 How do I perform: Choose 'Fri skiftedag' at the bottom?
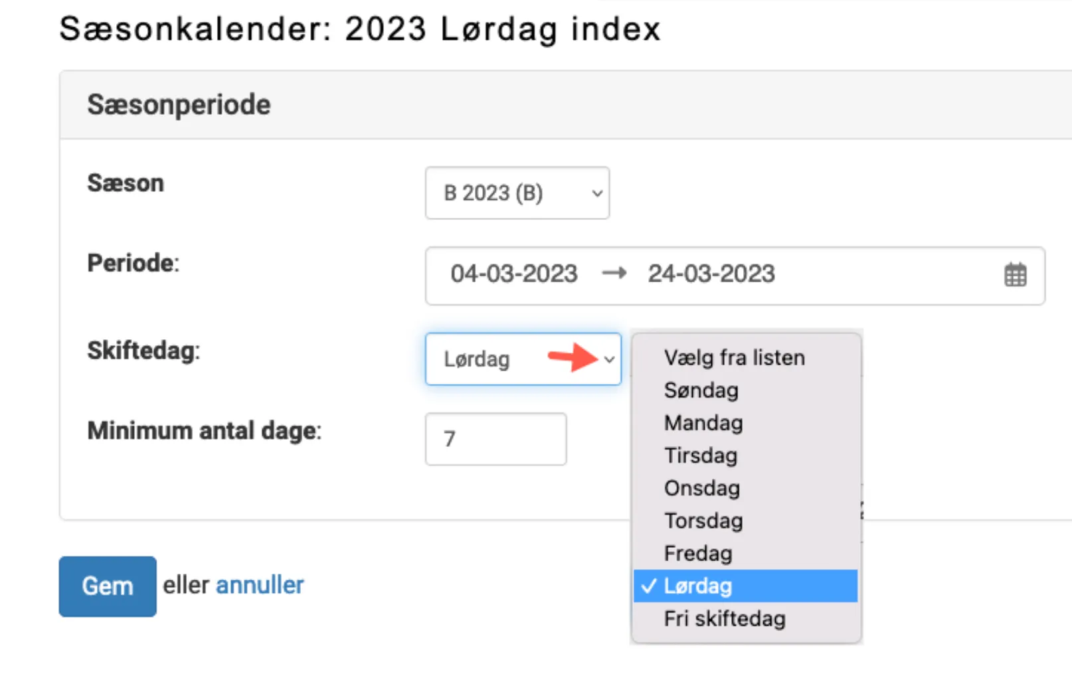click(724, 618)
